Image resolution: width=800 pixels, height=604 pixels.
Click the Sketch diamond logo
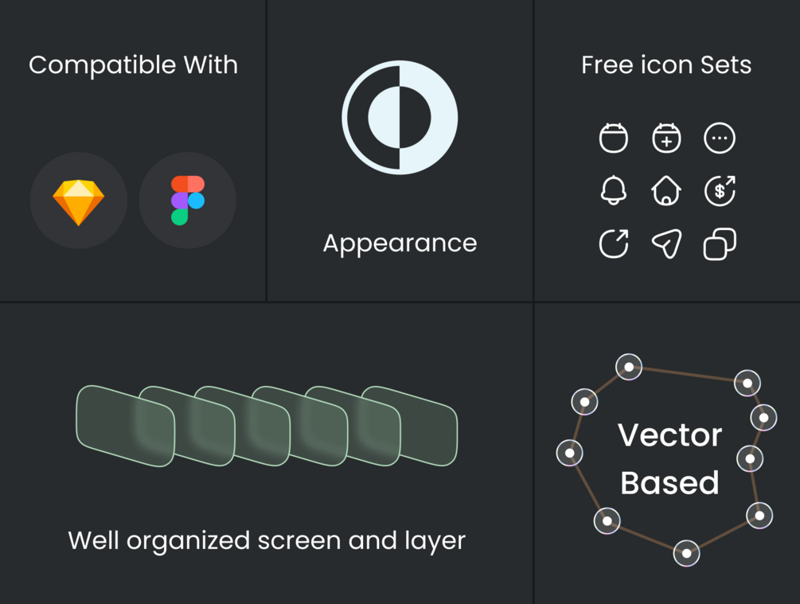[x=78, y=201]
